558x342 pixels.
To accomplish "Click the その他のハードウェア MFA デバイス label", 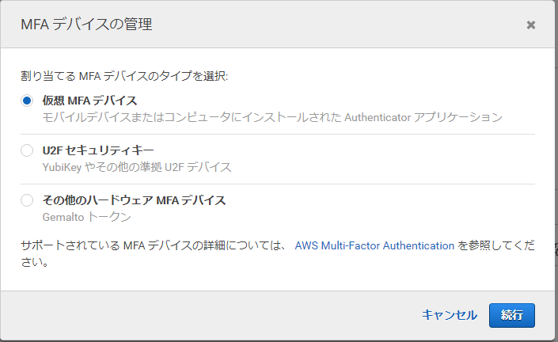I will point(135,200).
